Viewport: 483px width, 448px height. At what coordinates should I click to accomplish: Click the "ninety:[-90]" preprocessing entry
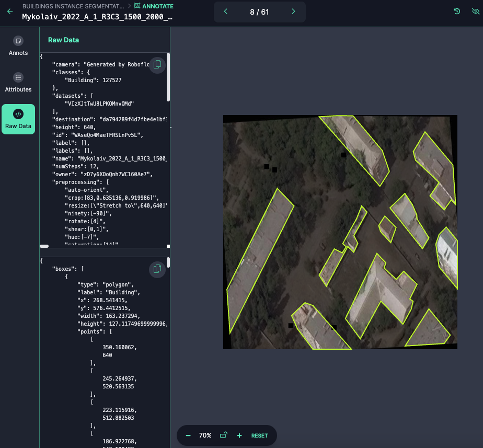(88, 213)
